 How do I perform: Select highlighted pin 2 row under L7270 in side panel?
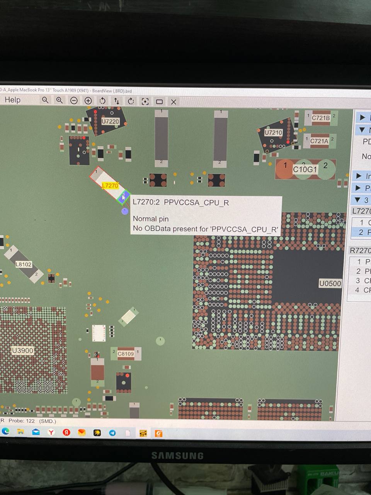361,232
